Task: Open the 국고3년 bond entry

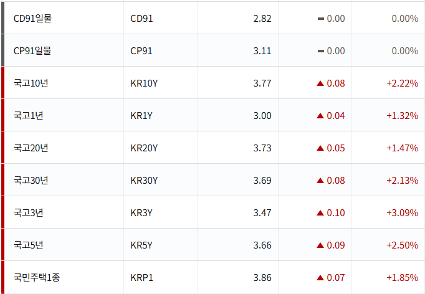Action: (28, 213)
